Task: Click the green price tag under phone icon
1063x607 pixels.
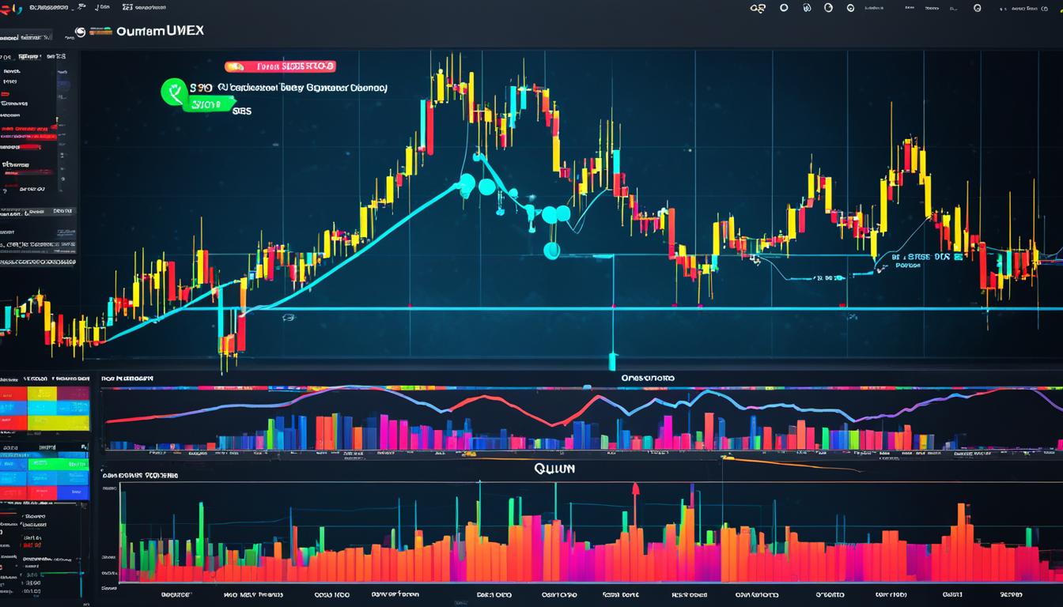Action: tap(208, 104)
